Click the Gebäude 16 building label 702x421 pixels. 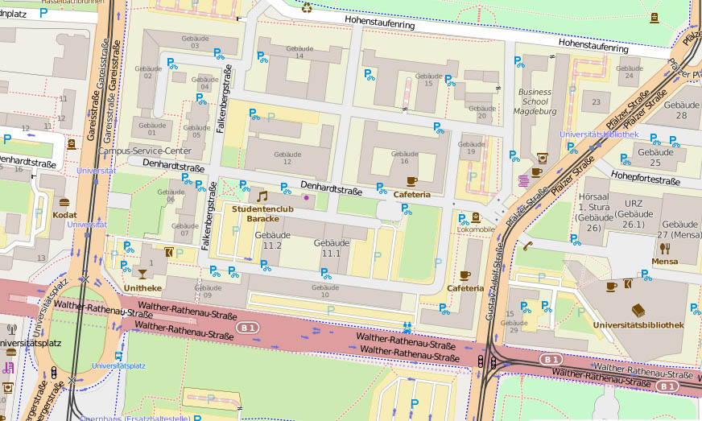405,157
